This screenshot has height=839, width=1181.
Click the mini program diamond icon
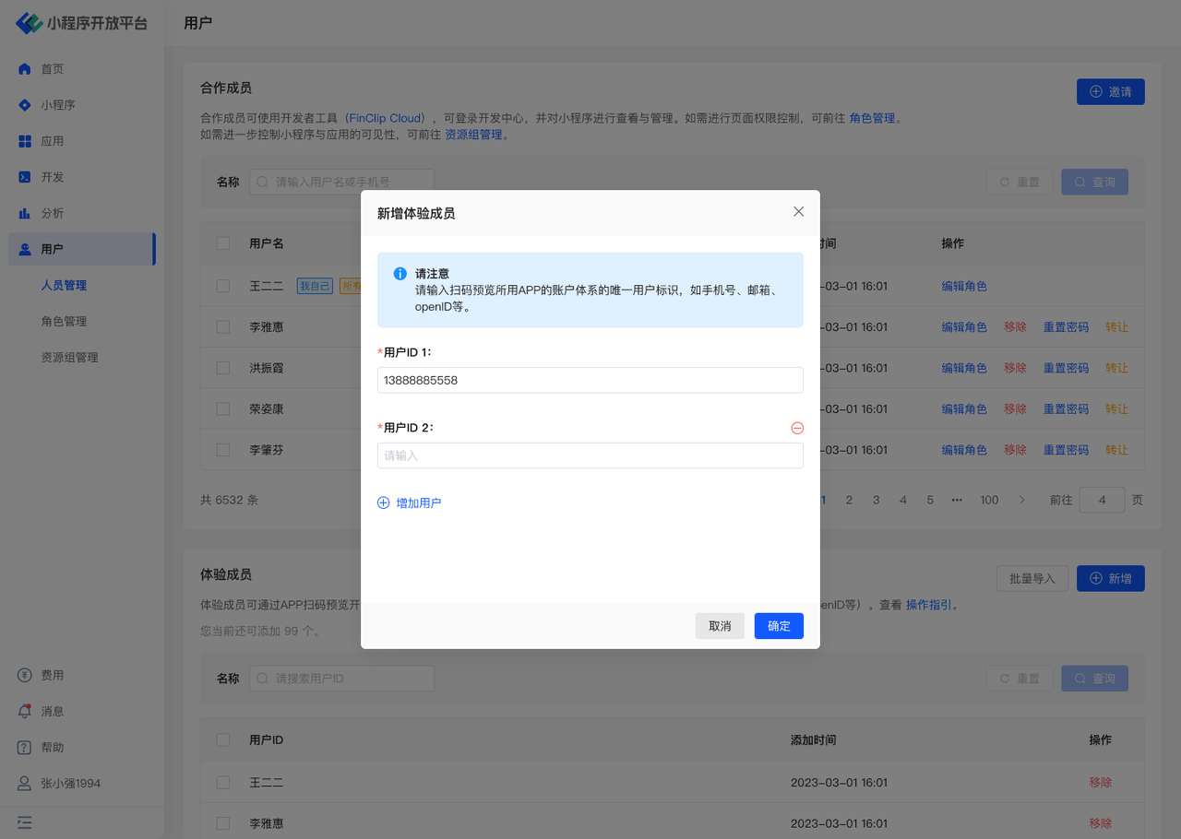(x=25, y=105)
